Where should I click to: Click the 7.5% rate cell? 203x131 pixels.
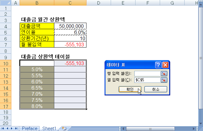coord(37,100)
